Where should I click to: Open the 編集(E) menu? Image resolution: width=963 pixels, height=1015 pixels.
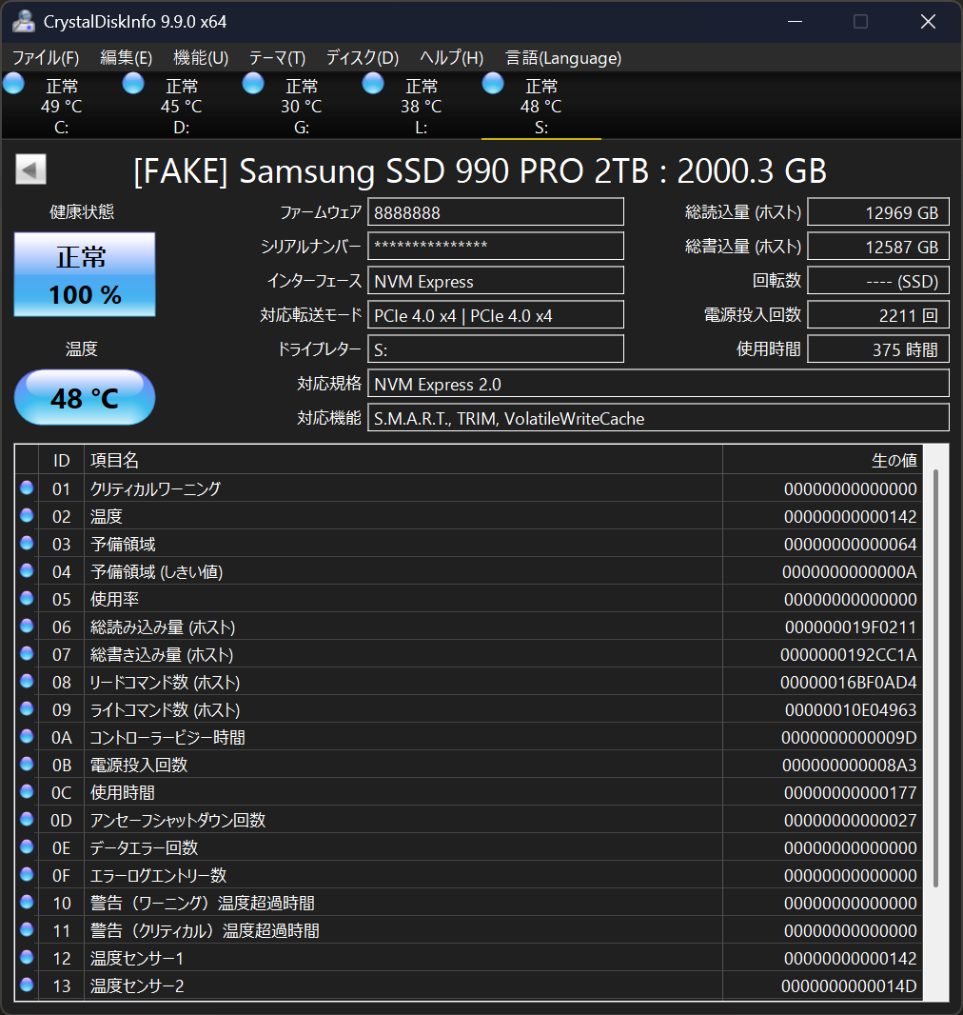127,58
